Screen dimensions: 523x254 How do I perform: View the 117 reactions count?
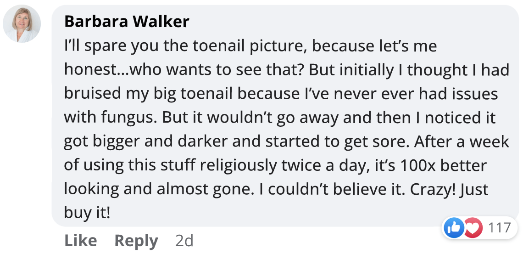coord(500,228)
